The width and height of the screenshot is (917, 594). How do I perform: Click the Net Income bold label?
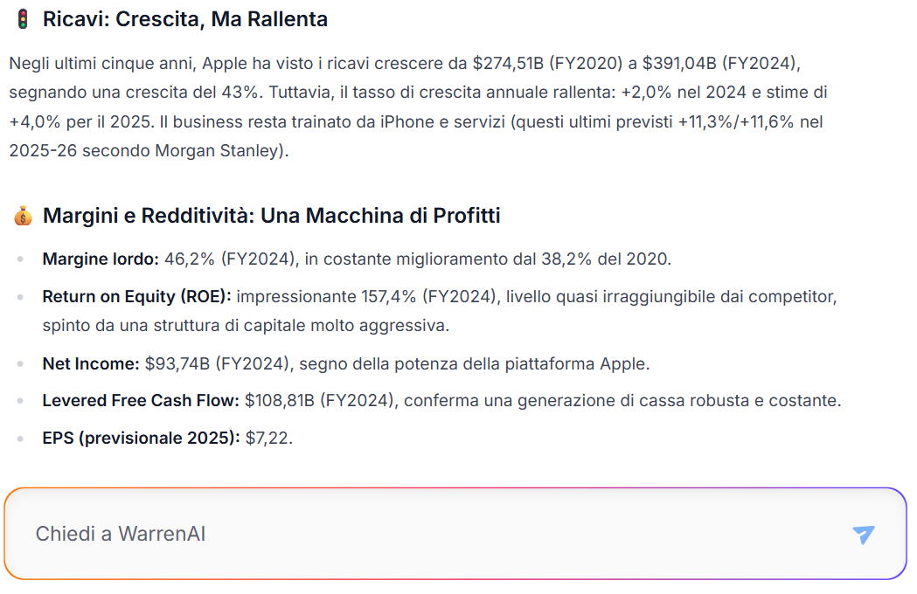[91, 363]
